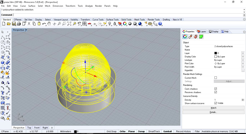Open the Analyze menu

pos(89,6)
